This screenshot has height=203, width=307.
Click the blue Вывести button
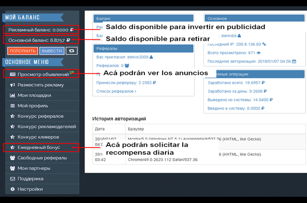(52, 51)
